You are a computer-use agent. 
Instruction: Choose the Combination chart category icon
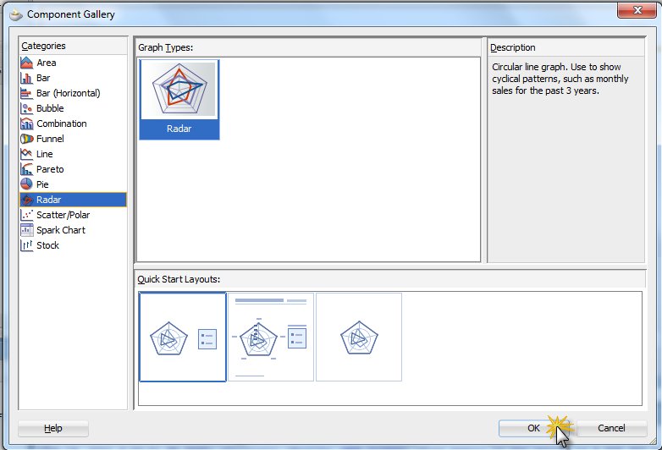pyautogui.click(x=27, y=123)
